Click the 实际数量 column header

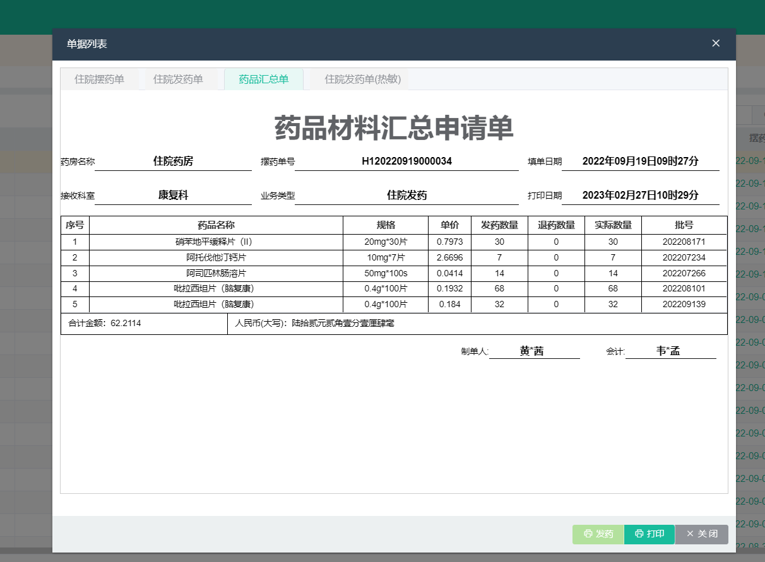[613, 225]
